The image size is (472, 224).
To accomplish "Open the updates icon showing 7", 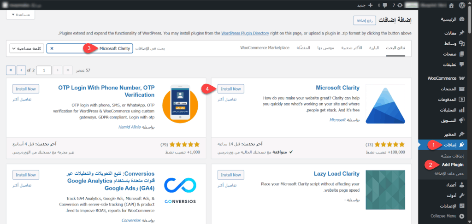I will pyautogui.click(x=400, y=5).
